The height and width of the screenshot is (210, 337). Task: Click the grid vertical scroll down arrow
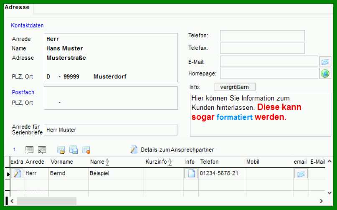(329, 192)
